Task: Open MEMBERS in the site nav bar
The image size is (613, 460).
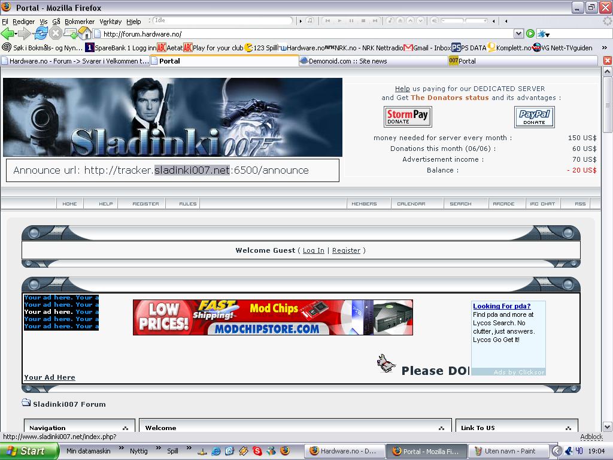Action: 364,204
